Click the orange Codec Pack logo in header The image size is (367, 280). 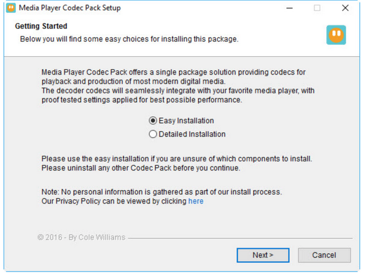click(336, 34)
